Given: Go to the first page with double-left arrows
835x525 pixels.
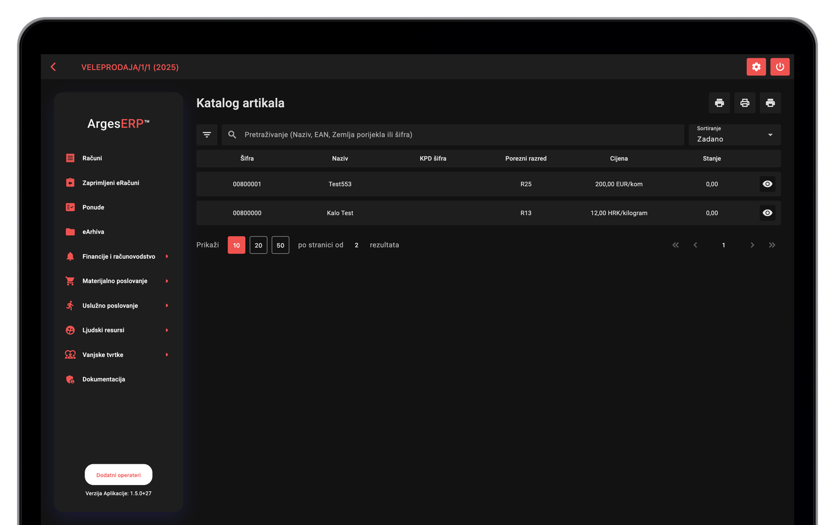Looking at the screenshot, I should coord(676,245).
